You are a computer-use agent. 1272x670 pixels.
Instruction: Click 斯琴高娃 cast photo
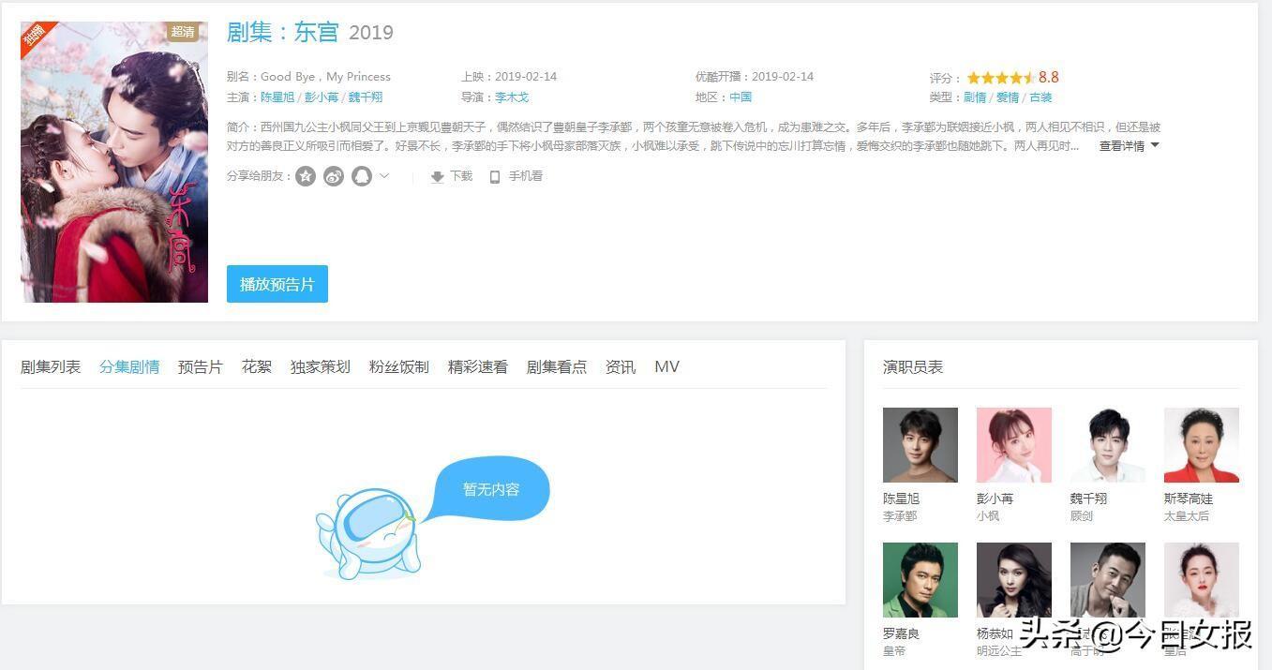click(x=1201, y=445)
